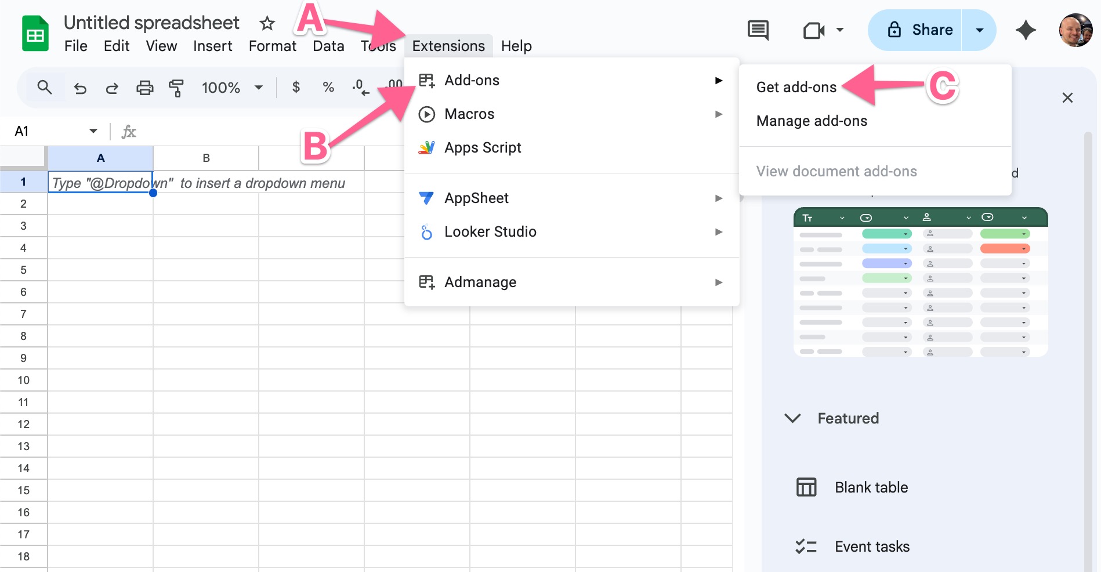This screenshot has width=1101, height=572.
Task: Open Apps Script
Action: click(571, 147)
